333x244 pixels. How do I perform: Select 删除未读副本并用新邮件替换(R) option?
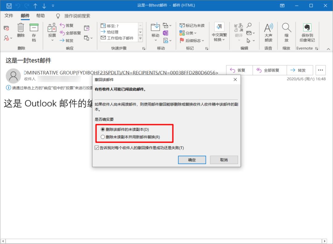tap(130, 137)
